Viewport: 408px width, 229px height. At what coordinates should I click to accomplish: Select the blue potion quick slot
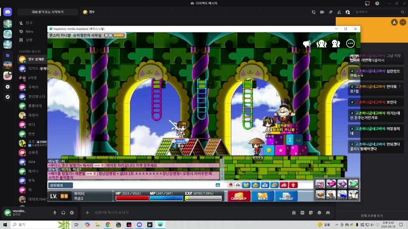coord(342,195)
